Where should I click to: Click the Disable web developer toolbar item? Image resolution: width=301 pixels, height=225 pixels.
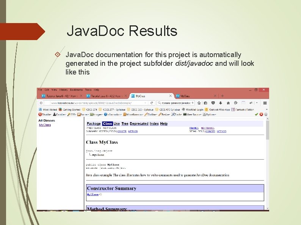(x=45, y=115)
